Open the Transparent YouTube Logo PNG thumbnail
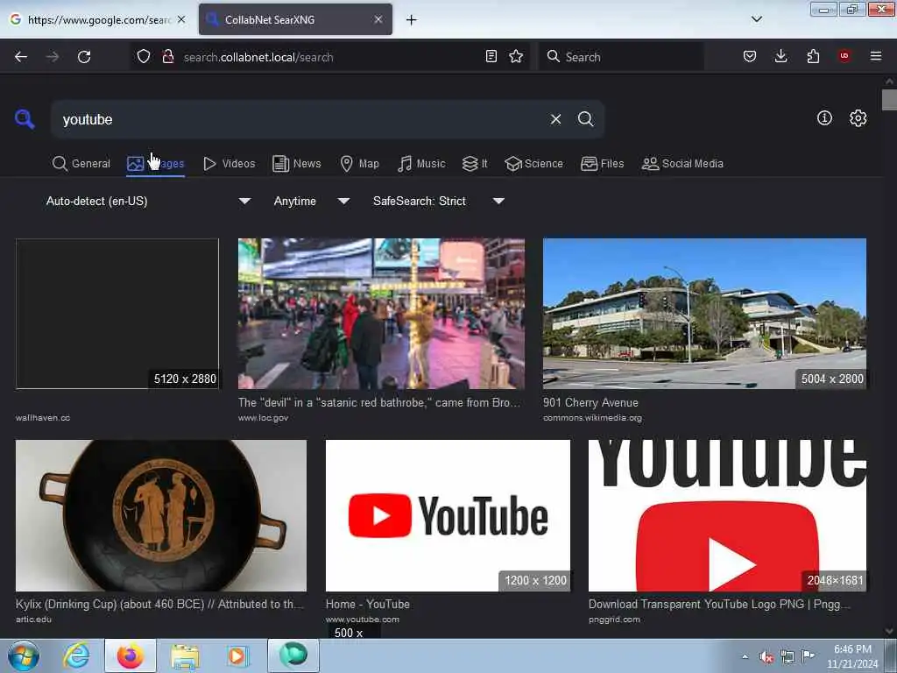This screenshot has height=673, width=897. 727,515
